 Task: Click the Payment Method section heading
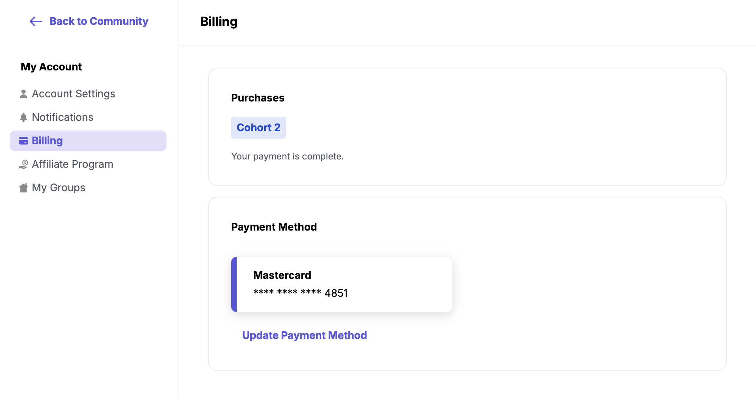pos(274,227)
